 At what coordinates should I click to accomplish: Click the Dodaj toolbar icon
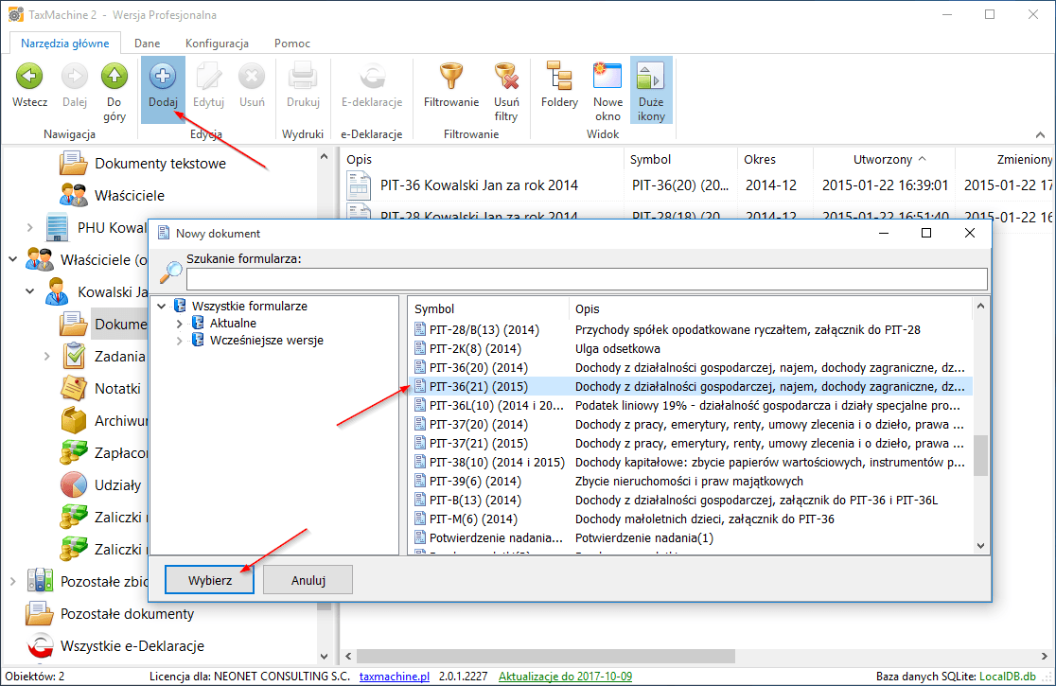pos(163,78)
